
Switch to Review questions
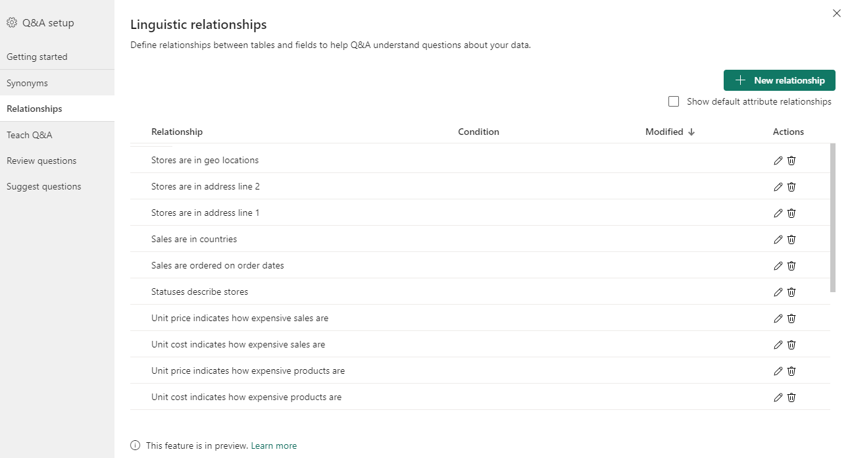tap(41, 161)
